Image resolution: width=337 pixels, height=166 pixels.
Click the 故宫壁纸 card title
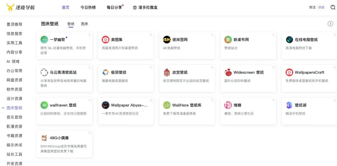pyautogui.click(x=180, y=72)
